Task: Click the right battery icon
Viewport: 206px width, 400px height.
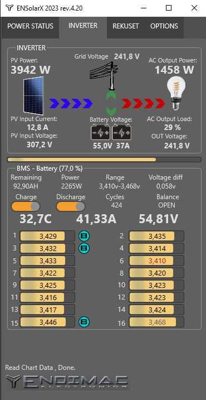Action: tap(122, 132)
